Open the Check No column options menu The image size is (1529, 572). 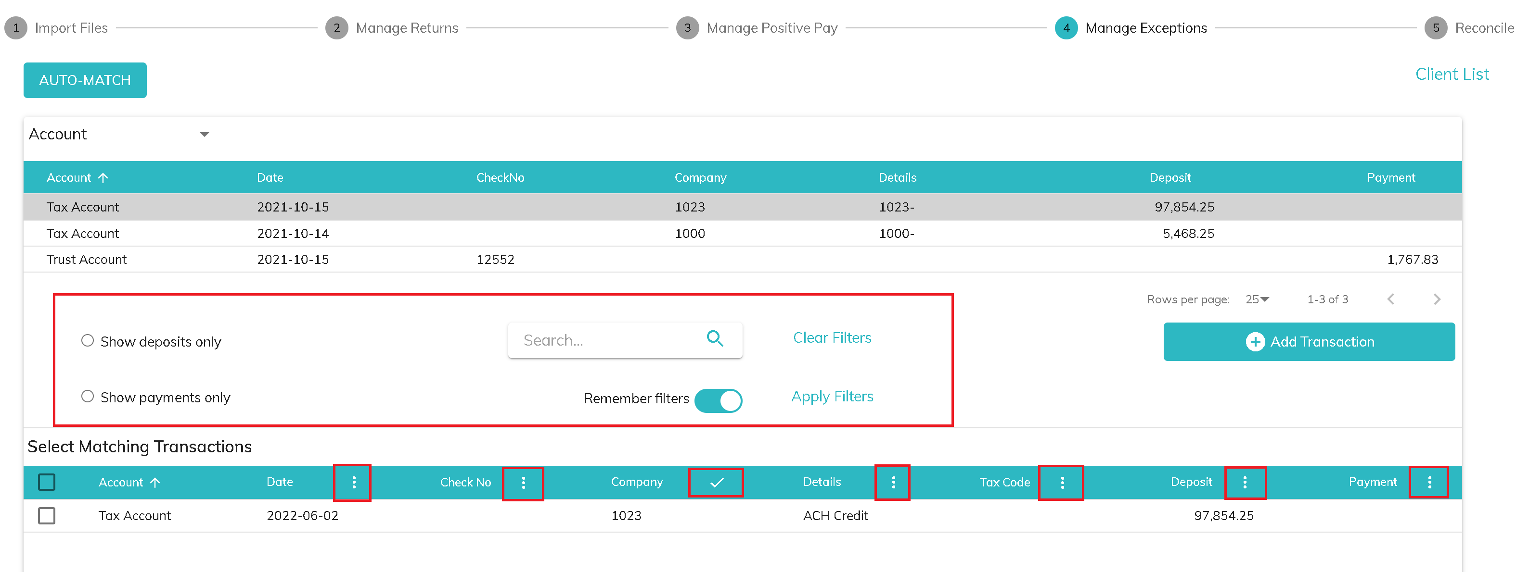[523, 483]
